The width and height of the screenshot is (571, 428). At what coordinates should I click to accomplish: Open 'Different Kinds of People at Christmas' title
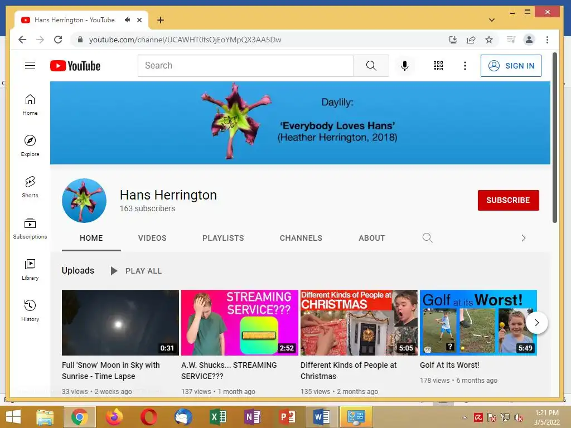tap(348, 371)
